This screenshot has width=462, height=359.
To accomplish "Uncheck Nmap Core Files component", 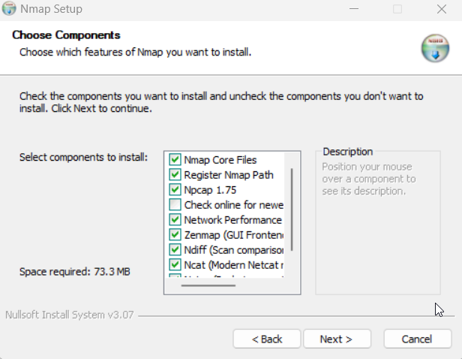I will click(x=175, y=159).
